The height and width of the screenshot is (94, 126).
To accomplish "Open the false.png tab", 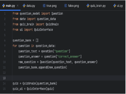I will [x=72, y=6].
